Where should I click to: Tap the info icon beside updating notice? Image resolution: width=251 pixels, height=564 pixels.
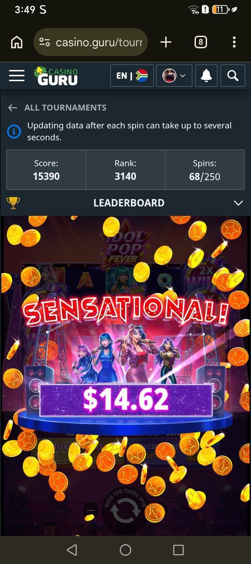(x=14, y=132)
